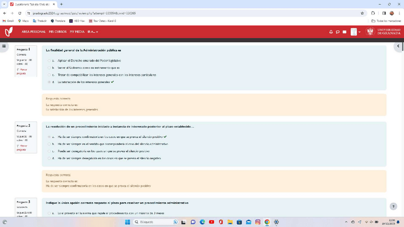
Task: Click the floating help question mark
Action: (x=393, y=207)
